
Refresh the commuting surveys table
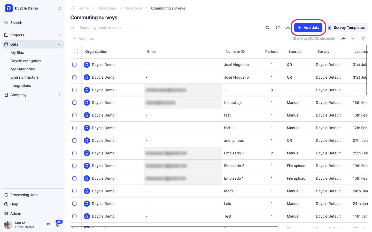278,28
